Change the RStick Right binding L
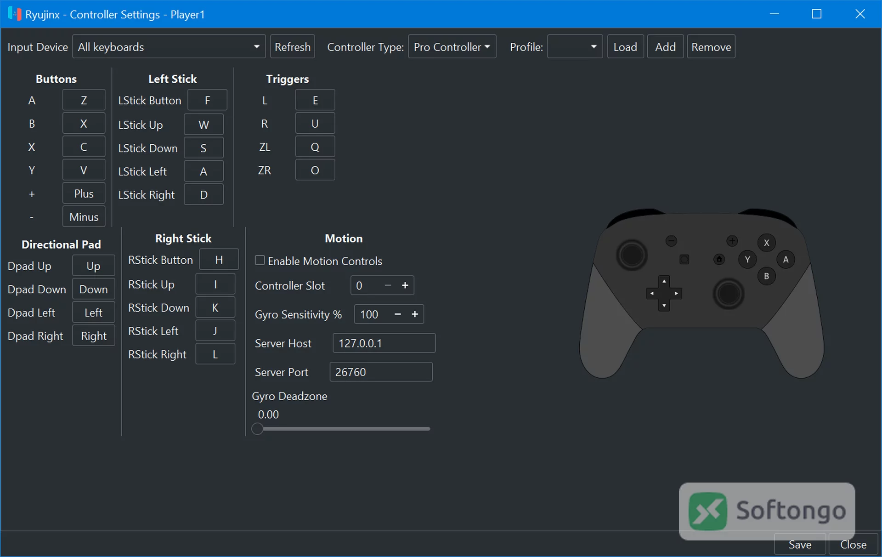 pos(215,354)
